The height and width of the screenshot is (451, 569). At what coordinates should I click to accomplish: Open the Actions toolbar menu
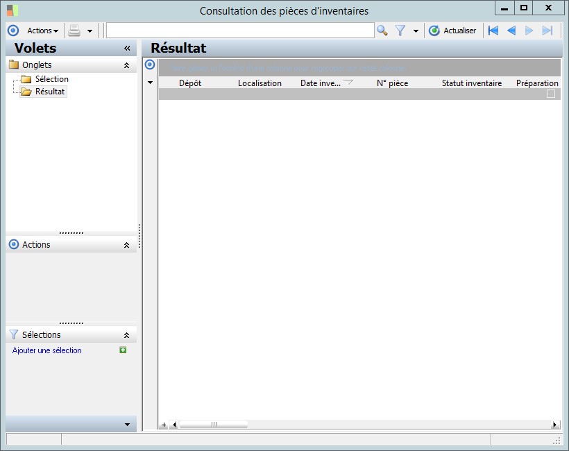point(43,31)
